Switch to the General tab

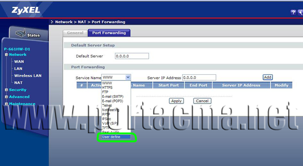click(75, 33)
